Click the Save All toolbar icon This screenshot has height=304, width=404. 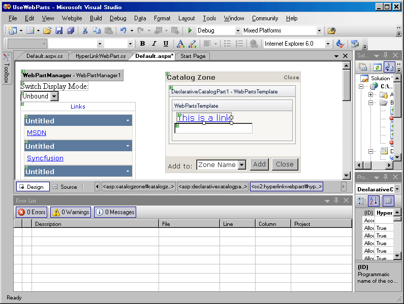pos(71,30)
